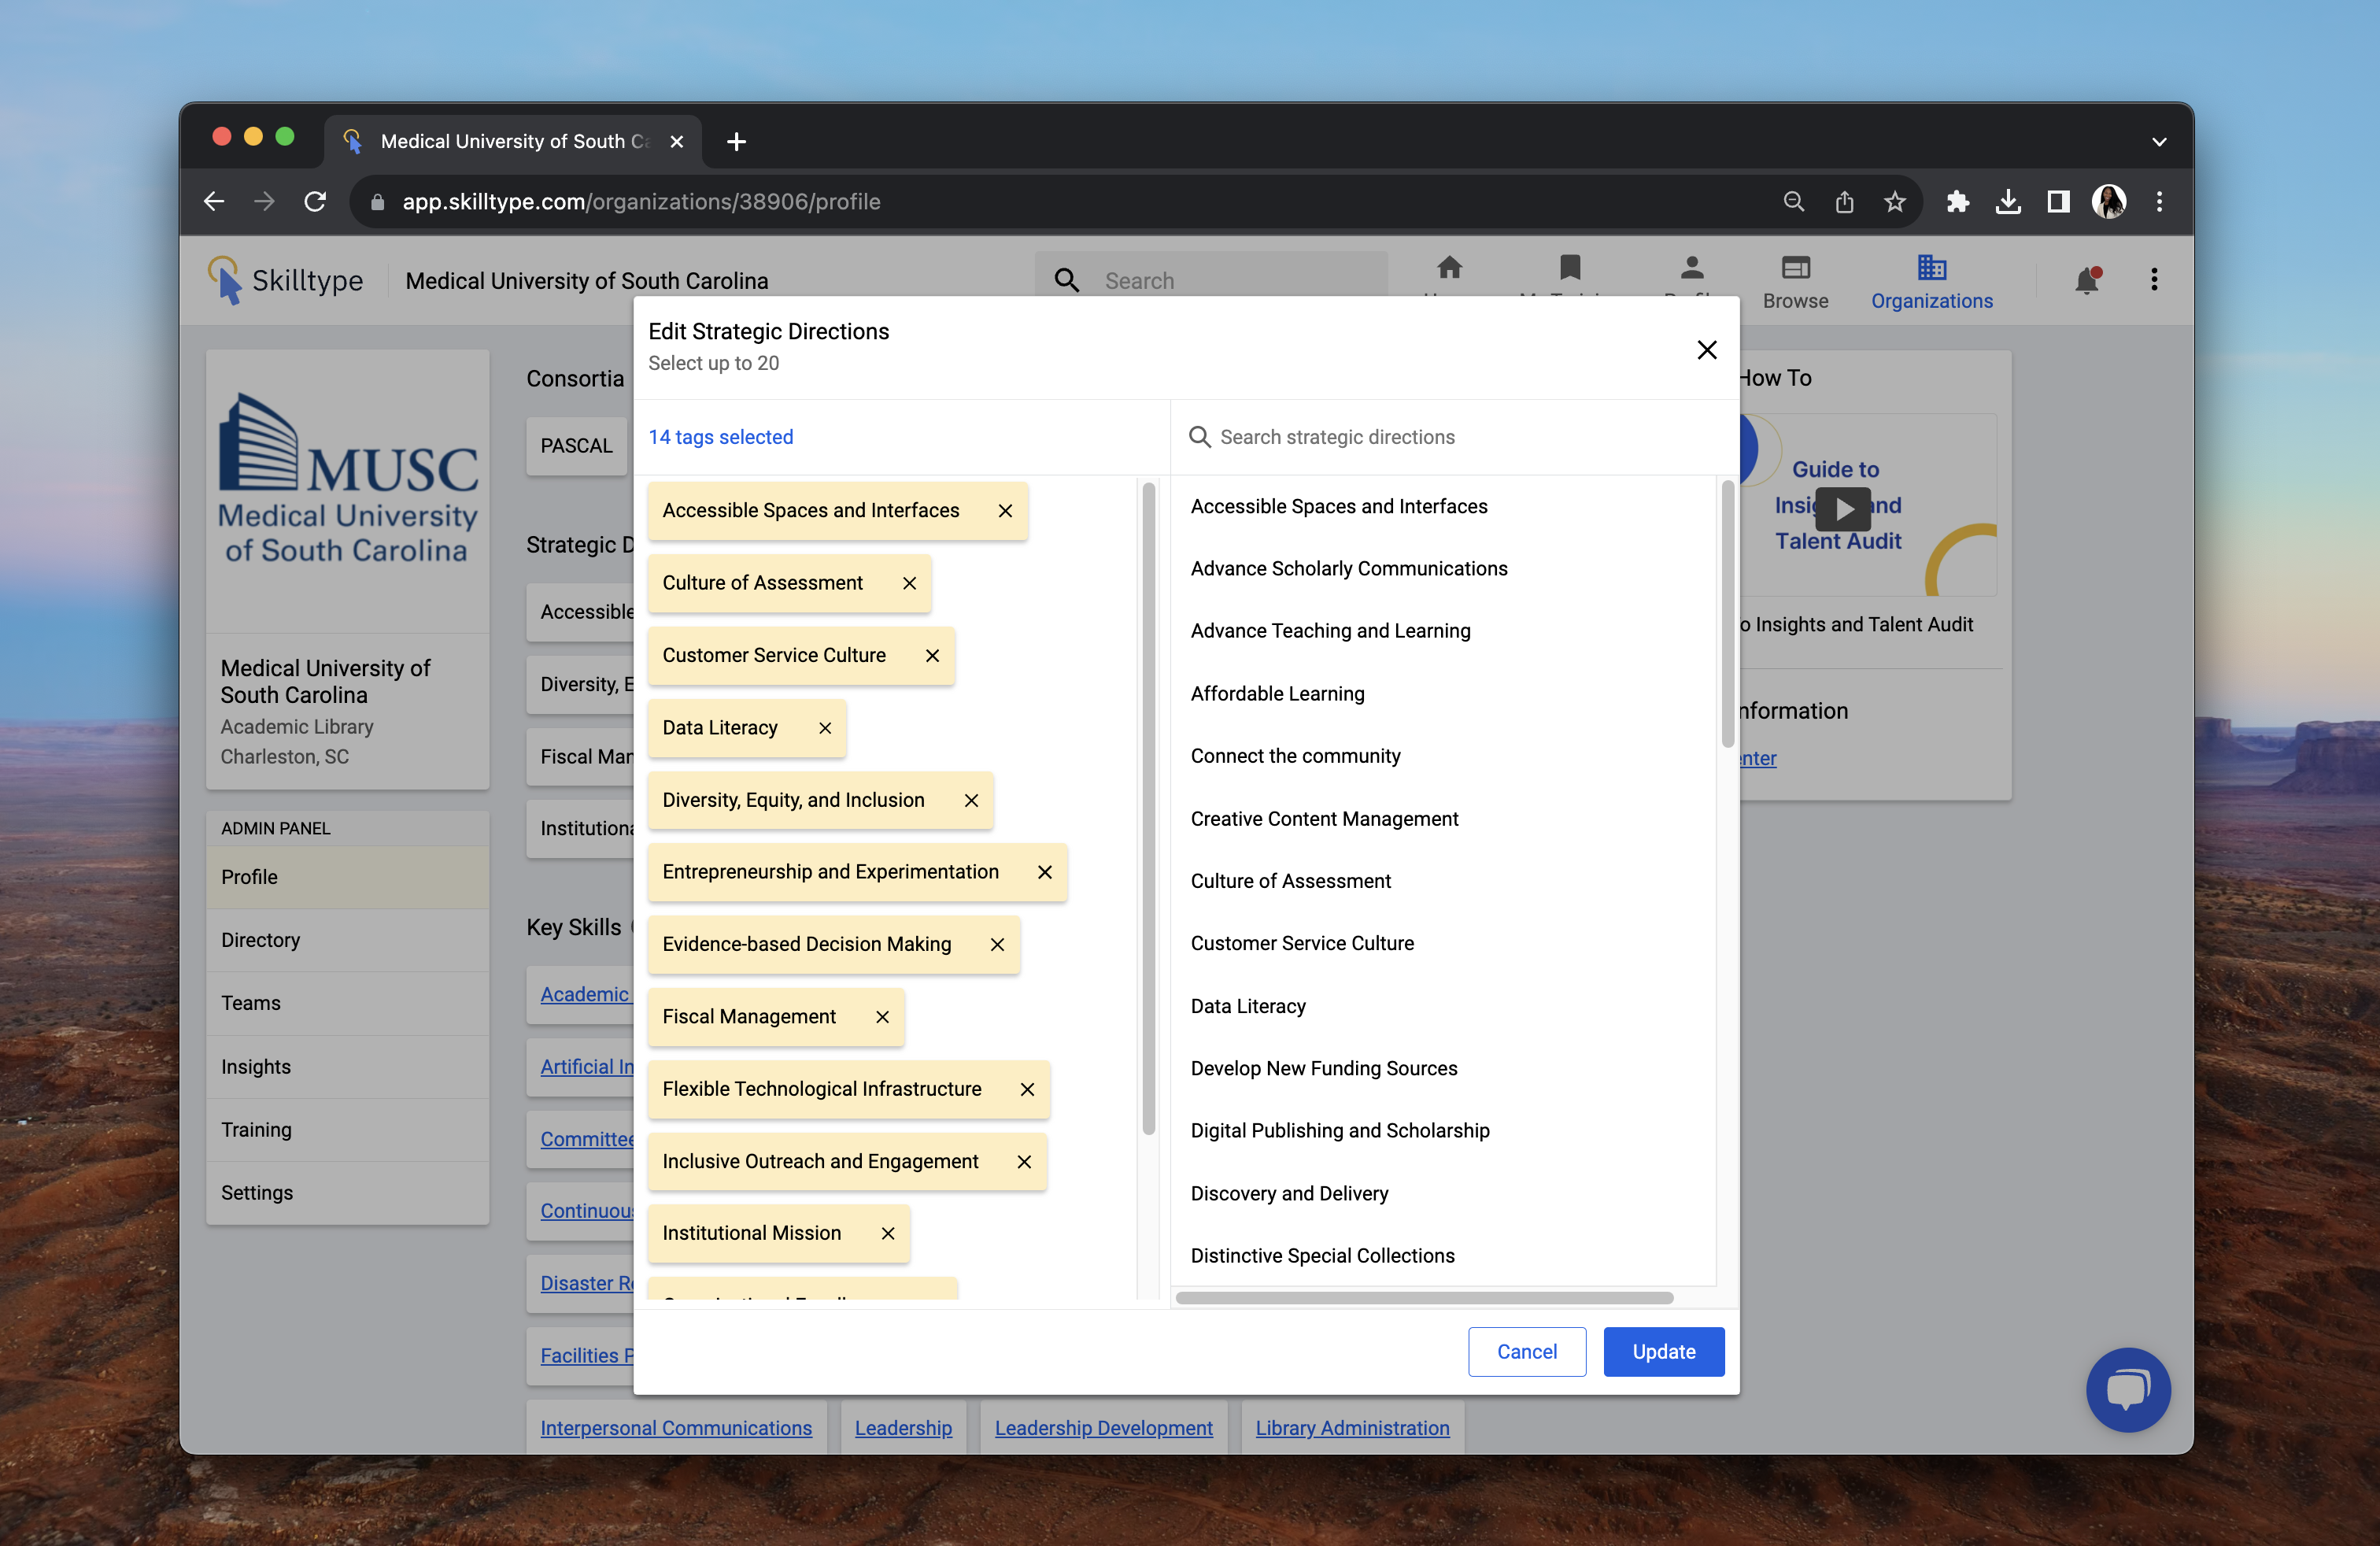Image resolution: width=2380 pixels, height=1546 pixels.
Task: Click the browser Extensions puzzle icon
Action: [1957, 202]
